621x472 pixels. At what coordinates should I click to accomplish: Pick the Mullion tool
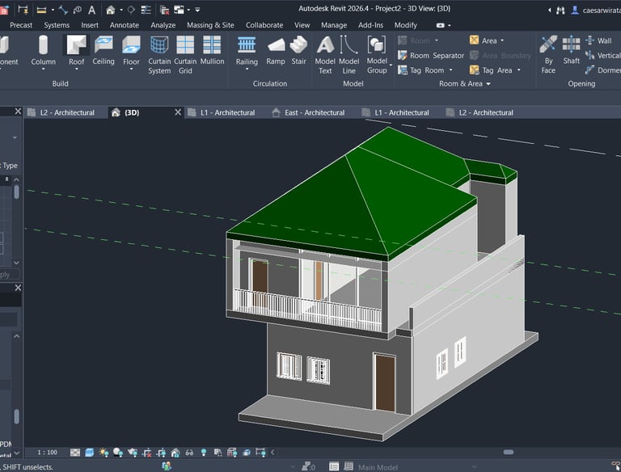[212, 50]
